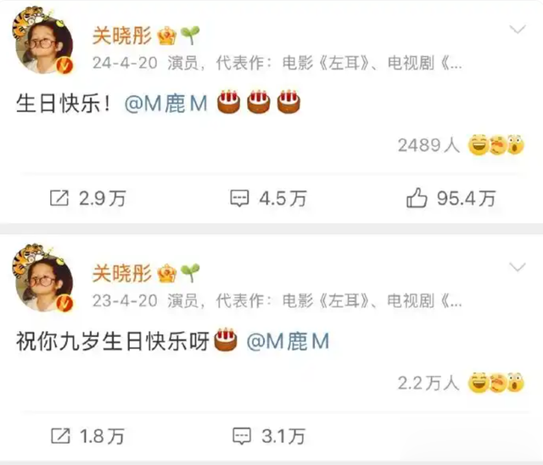View 关晓彤's avatar on the first post
543x465 pixels.
pyautogui.click(x=43, y=42)
